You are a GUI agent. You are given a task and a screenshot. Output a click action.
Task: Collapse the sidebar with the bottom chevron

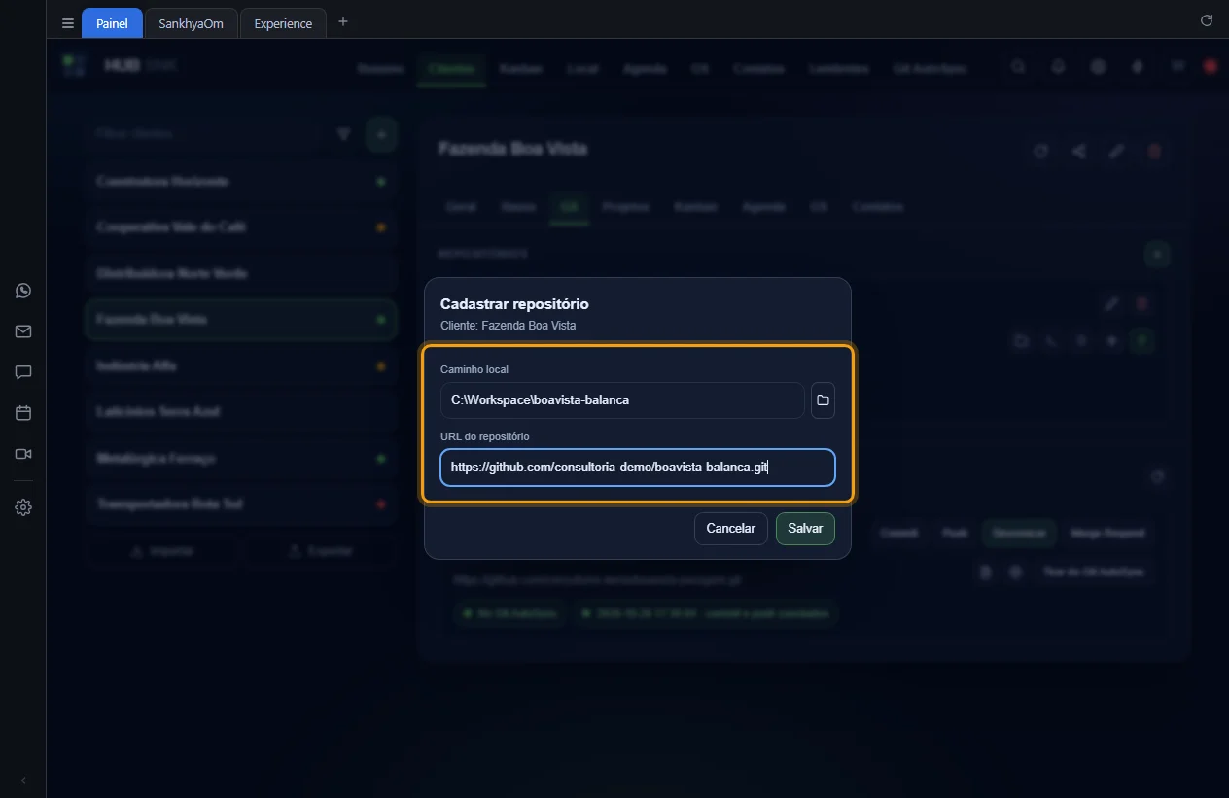click(23, 781)
